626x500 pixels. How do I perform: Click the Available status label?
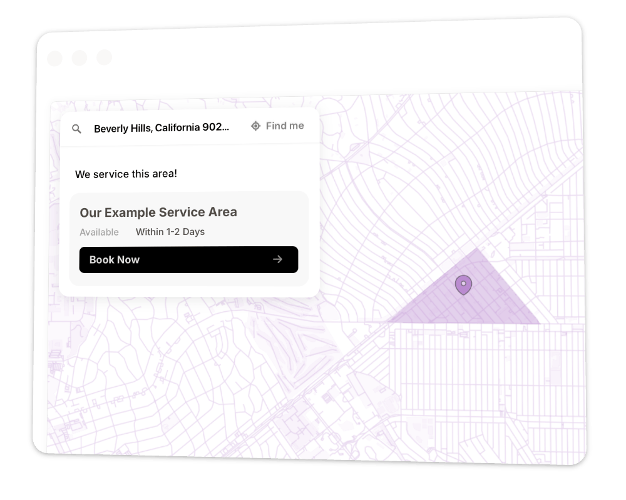coord(99,232)
